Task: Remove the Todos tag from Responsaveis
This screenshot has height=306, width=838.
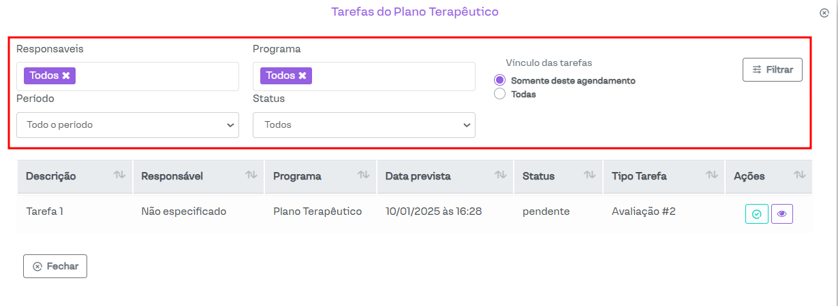Action: point(66,75)
